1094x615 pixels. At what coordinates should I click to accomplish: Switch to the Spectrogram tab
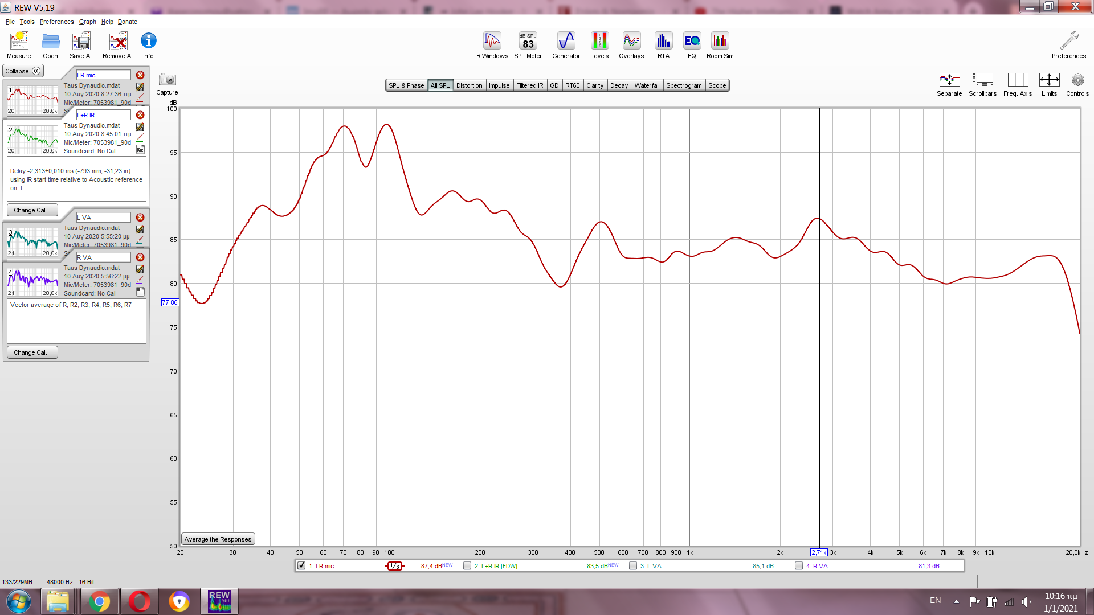[x=684, y=85]
